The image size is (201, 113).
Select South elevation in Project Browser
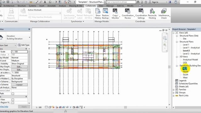pyautogui.click(x=186, y=75)
